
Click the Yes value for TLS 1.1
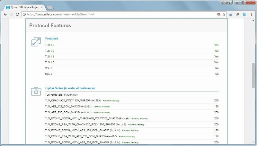point(216,56)
